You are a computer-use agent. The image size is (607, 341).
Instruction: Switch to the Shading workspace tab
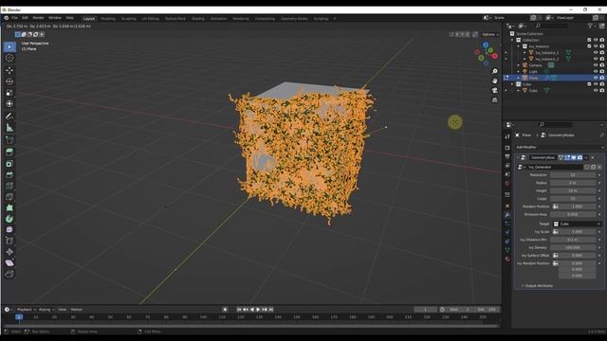point(198,19)
